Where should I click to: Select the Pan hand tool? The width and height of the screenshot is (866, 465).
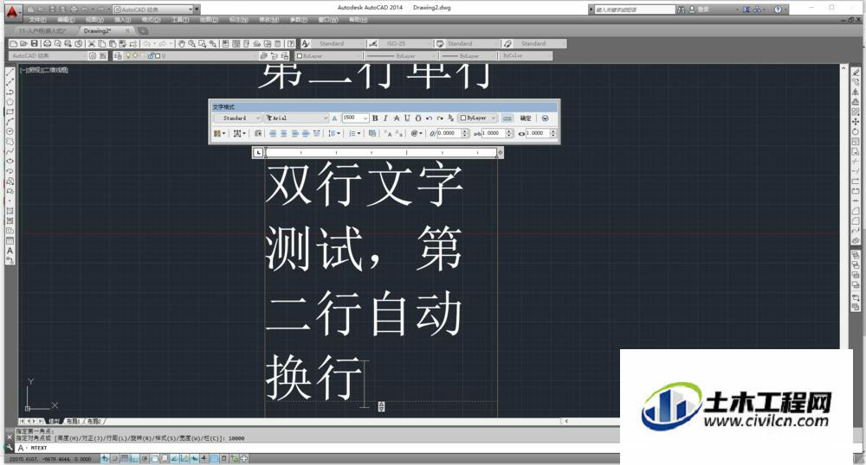coord(181,43)
